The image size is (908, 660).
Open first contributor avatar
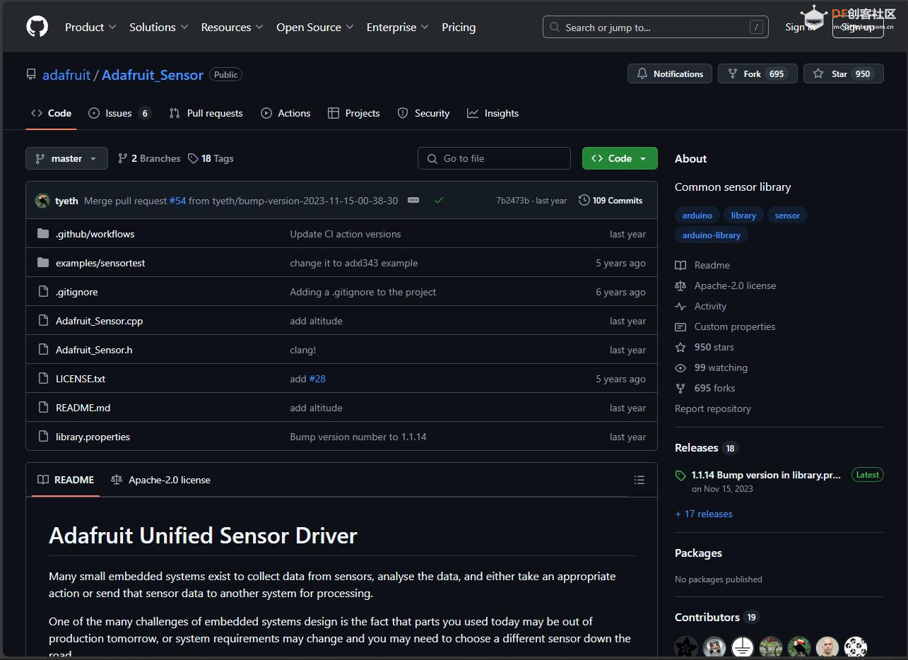click(685, 647)
